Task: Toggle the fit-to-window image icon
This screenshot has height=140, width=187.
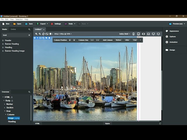Action: (47, 34)
